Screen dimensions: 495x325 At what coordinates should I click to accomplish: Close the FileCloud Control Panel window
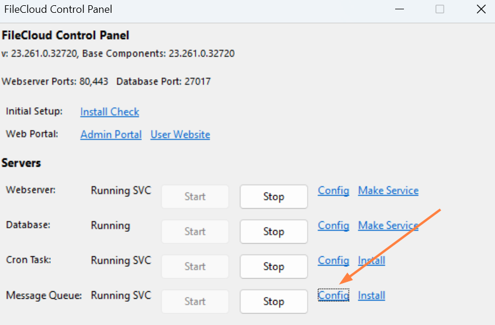(481, 9)
